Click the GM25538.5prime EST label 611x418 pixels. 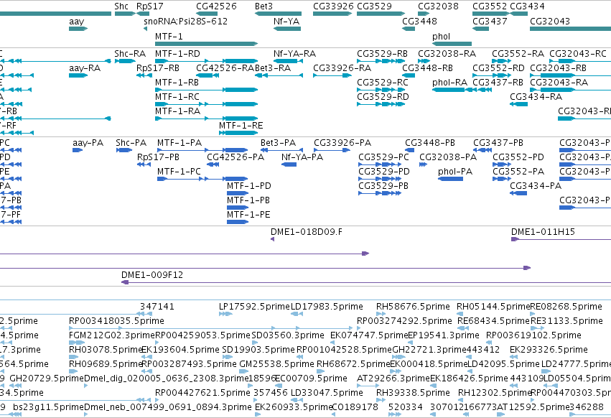tap(276, 364)
